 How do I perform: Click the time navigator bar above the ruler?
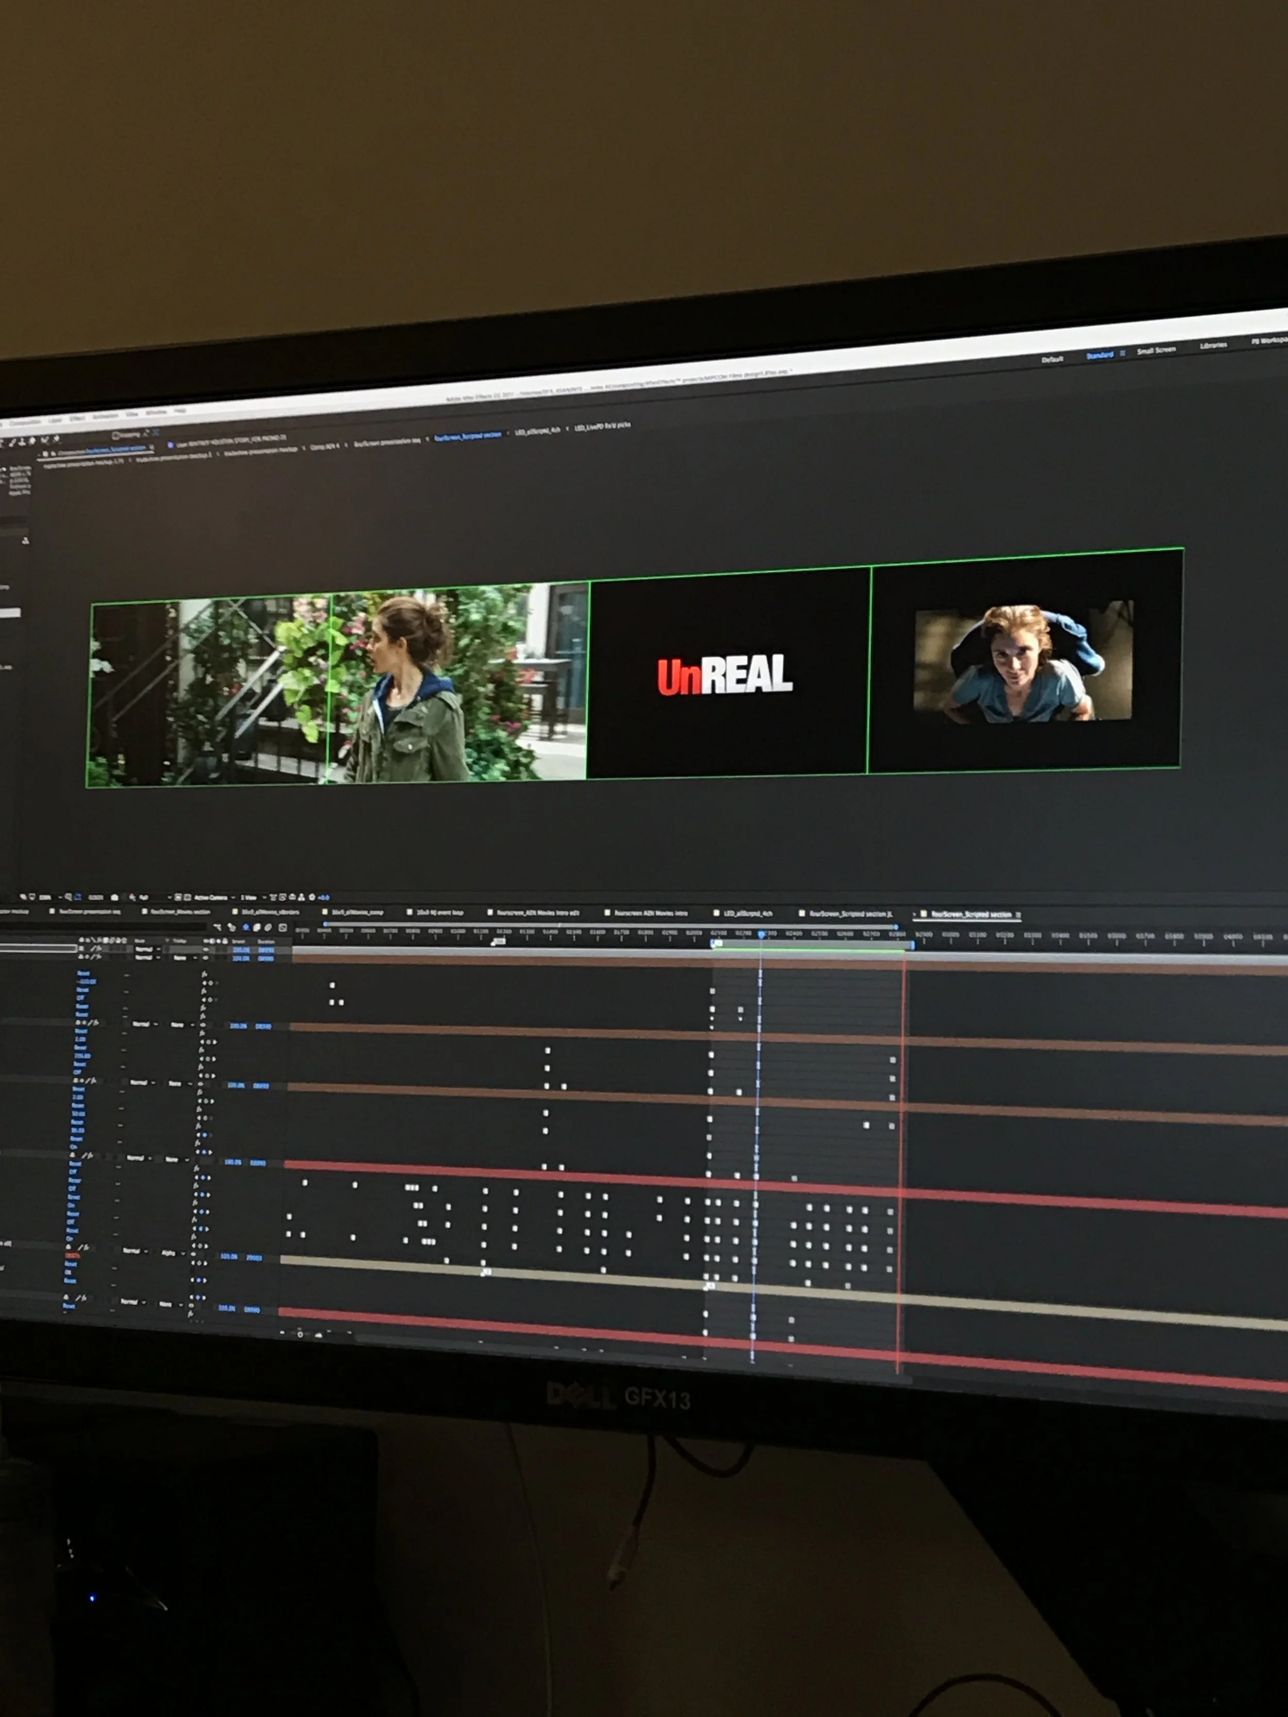[611, 925]
